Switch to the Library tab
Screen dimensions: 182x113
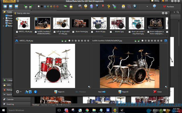point(156,1)
